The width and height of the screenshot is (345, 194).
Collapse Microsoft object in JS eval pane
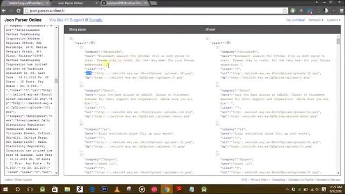tap(217, 47)
